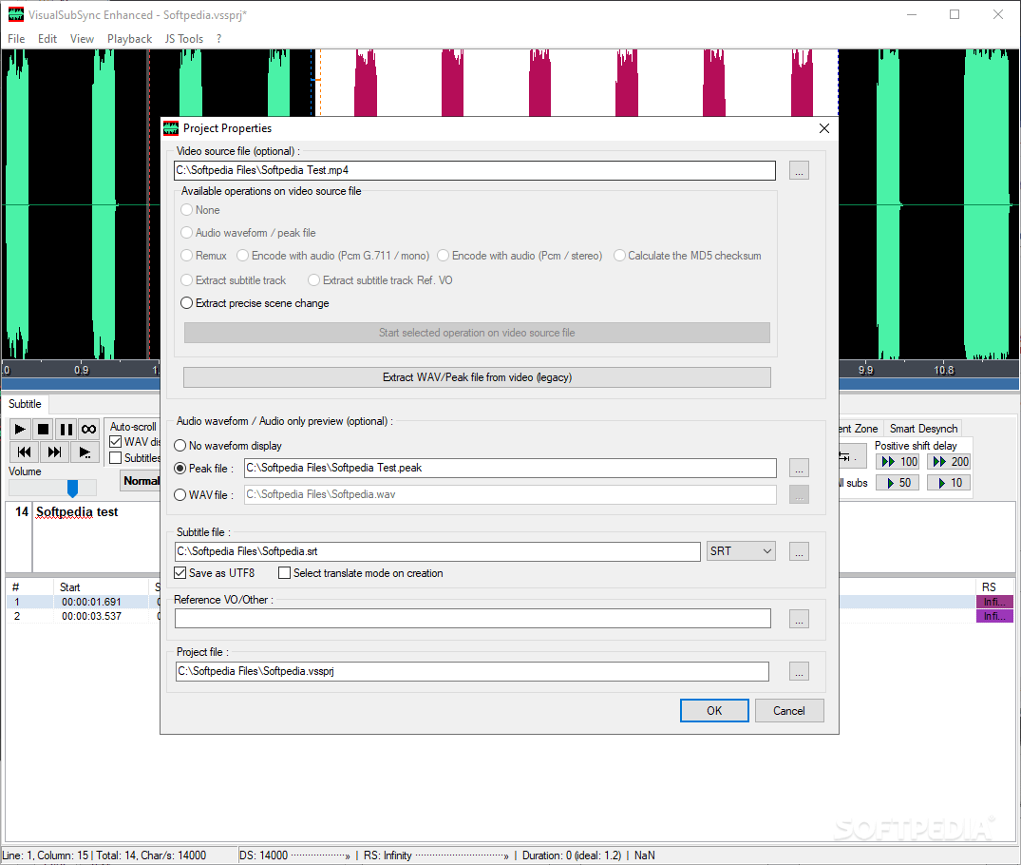Screen dimensions: 1021x865
Task: Uncheck Save as UTF8
Action: click(180, 573)
